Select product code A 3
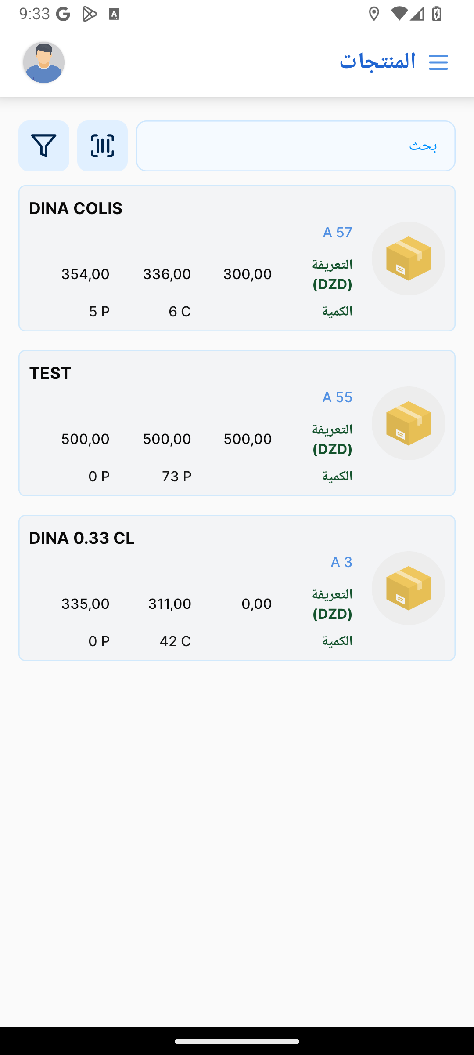Viewport: 474px width, 1055px height. coord(341,562)
